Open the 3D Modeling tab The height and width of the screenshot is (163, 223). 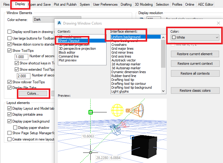point(144,4)
